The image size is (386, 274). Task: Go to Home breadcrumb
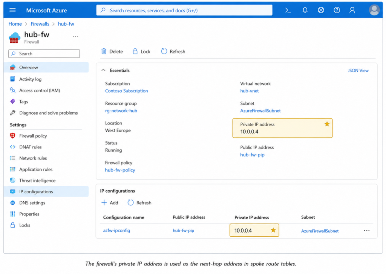pos(15,24)
